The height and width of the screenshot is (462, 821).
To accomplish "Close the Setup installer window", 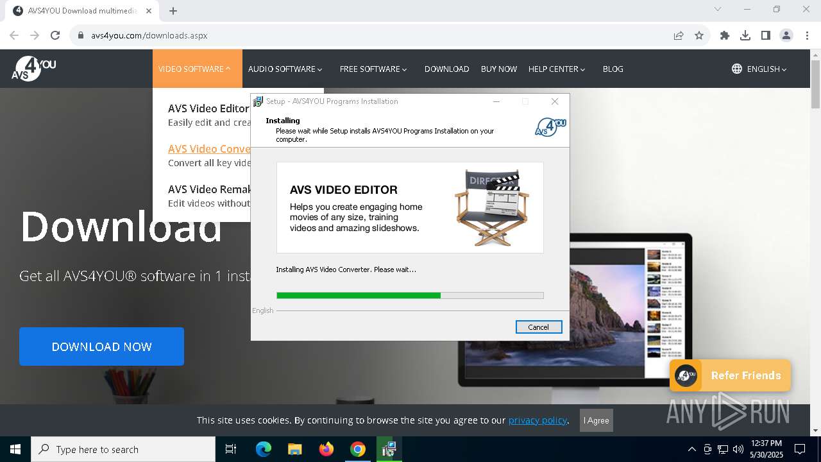I will tap(555, 101).
